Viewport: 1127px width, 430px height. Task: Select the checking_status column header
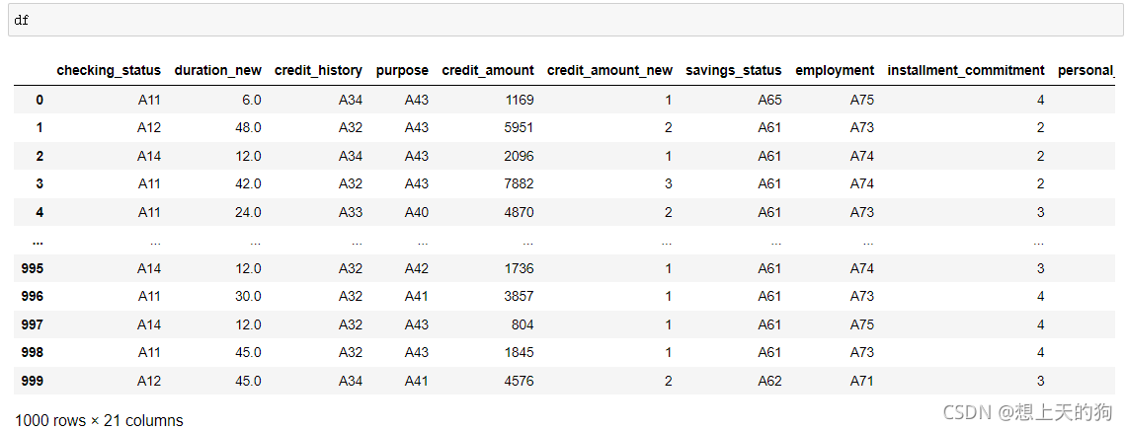pos(109,70)
